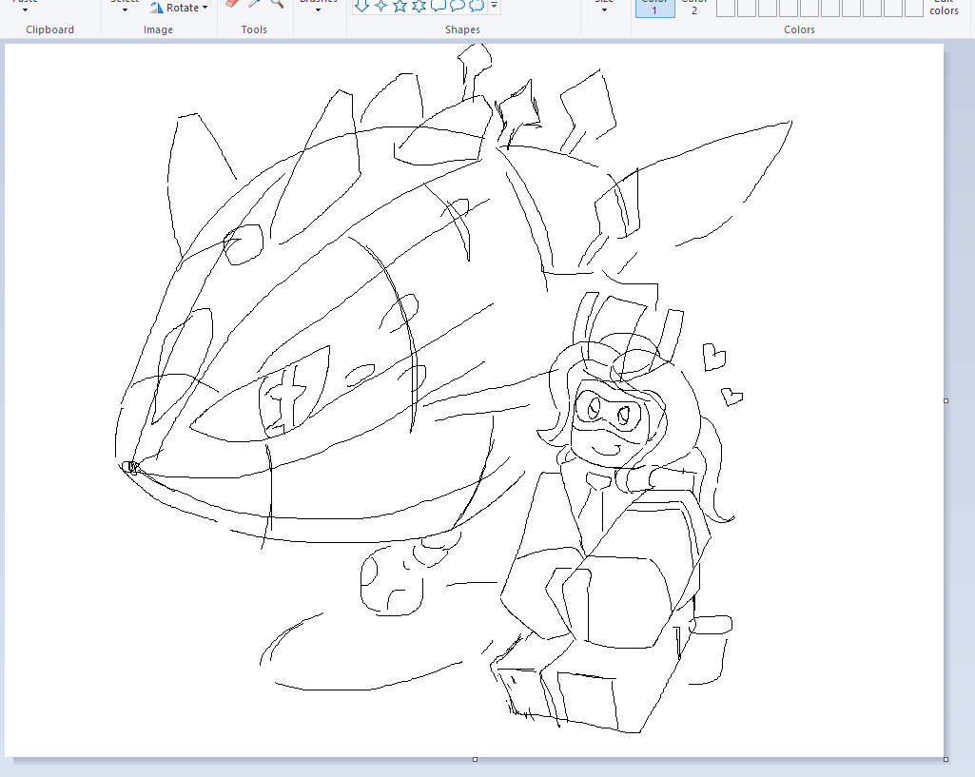Viewport: 975px width, 777px height.
Task: Click the rightmost empty custom color swatch
Action: pos(913,8)
